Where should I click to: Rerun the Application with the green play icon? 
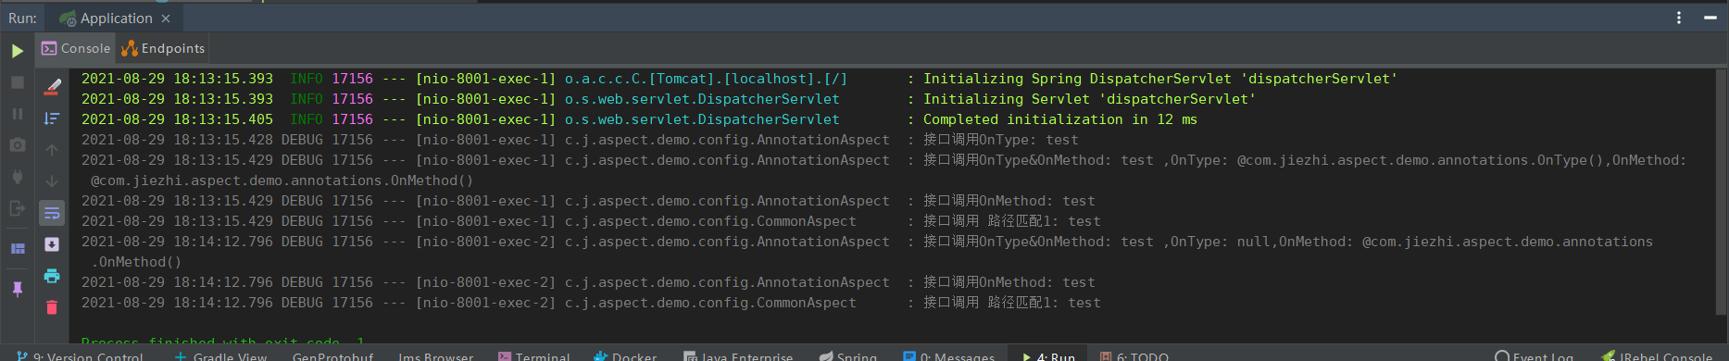click(17, 51)
